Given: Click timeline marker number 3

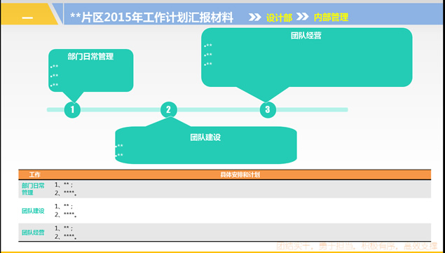Looking at the screenshot, I should [268, 109].
